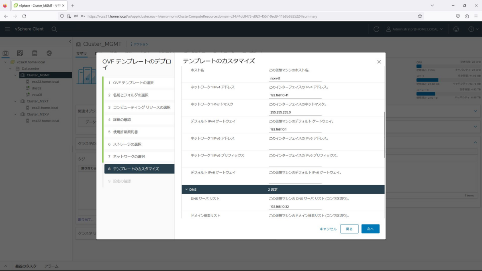This screenshot has height=271, width=482.
Task: Switch to Networking inventory icon
Action: point(49,53)
